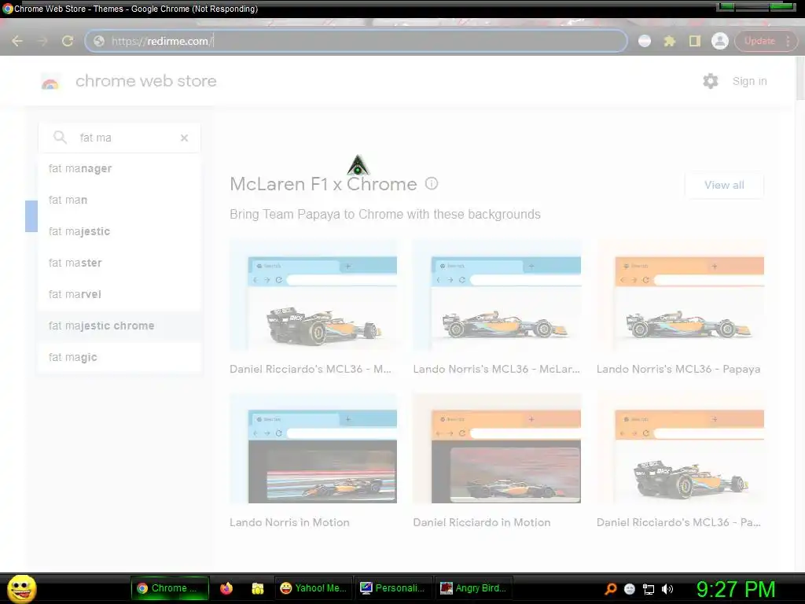Screen dimensions: 805x604
Task: Toggle the side panel icon in Chrome toolbar
Action: [695, 41]
